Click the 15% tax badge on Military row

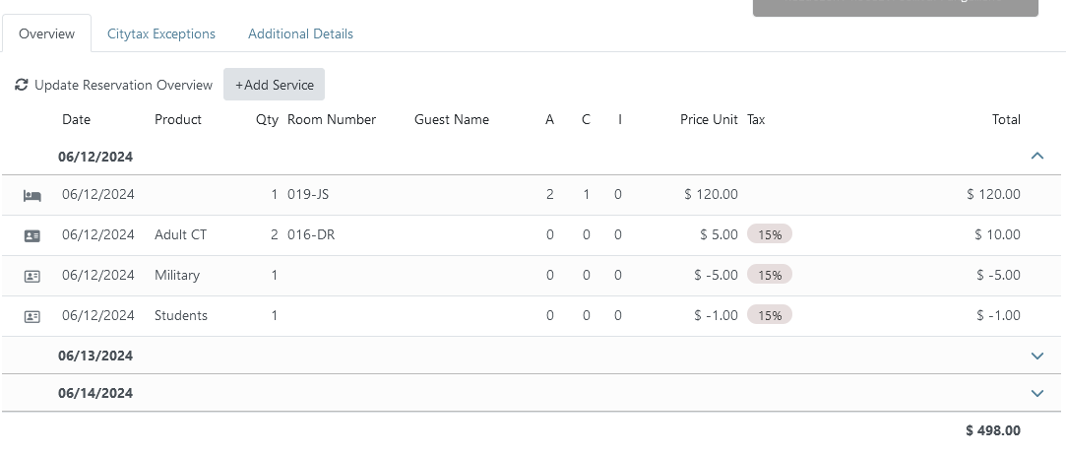770,276
